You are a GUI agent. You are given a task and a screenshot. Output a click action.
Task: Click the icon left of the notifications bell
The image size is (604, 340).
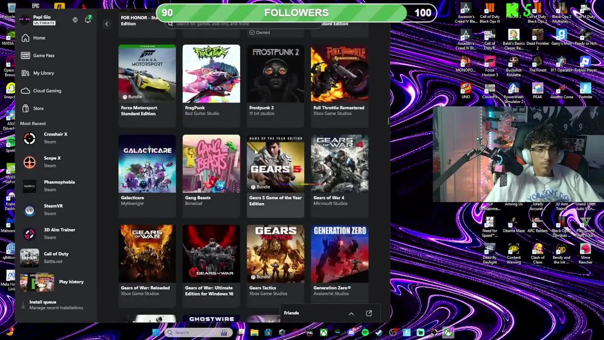(75, 20)
